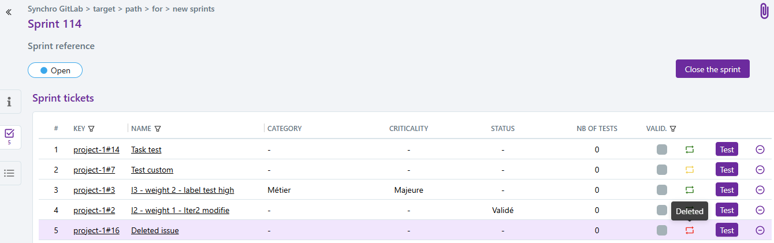Remove project-1#3 ticket with minus icon

click(760, 190)
